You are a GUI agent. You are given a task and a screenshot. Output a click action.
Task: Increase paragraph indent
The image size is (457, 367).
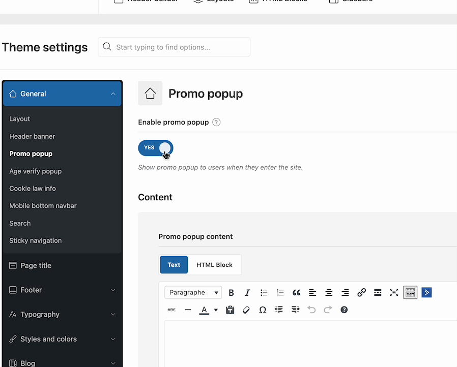click(295, 310)
